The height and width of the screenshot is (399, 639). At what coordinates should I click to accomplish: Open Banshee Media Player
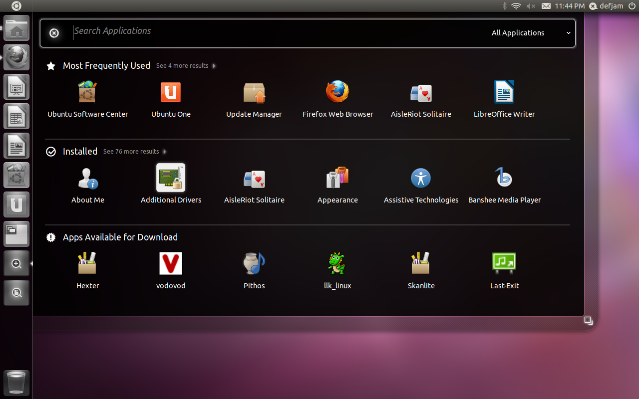[504, 186]
